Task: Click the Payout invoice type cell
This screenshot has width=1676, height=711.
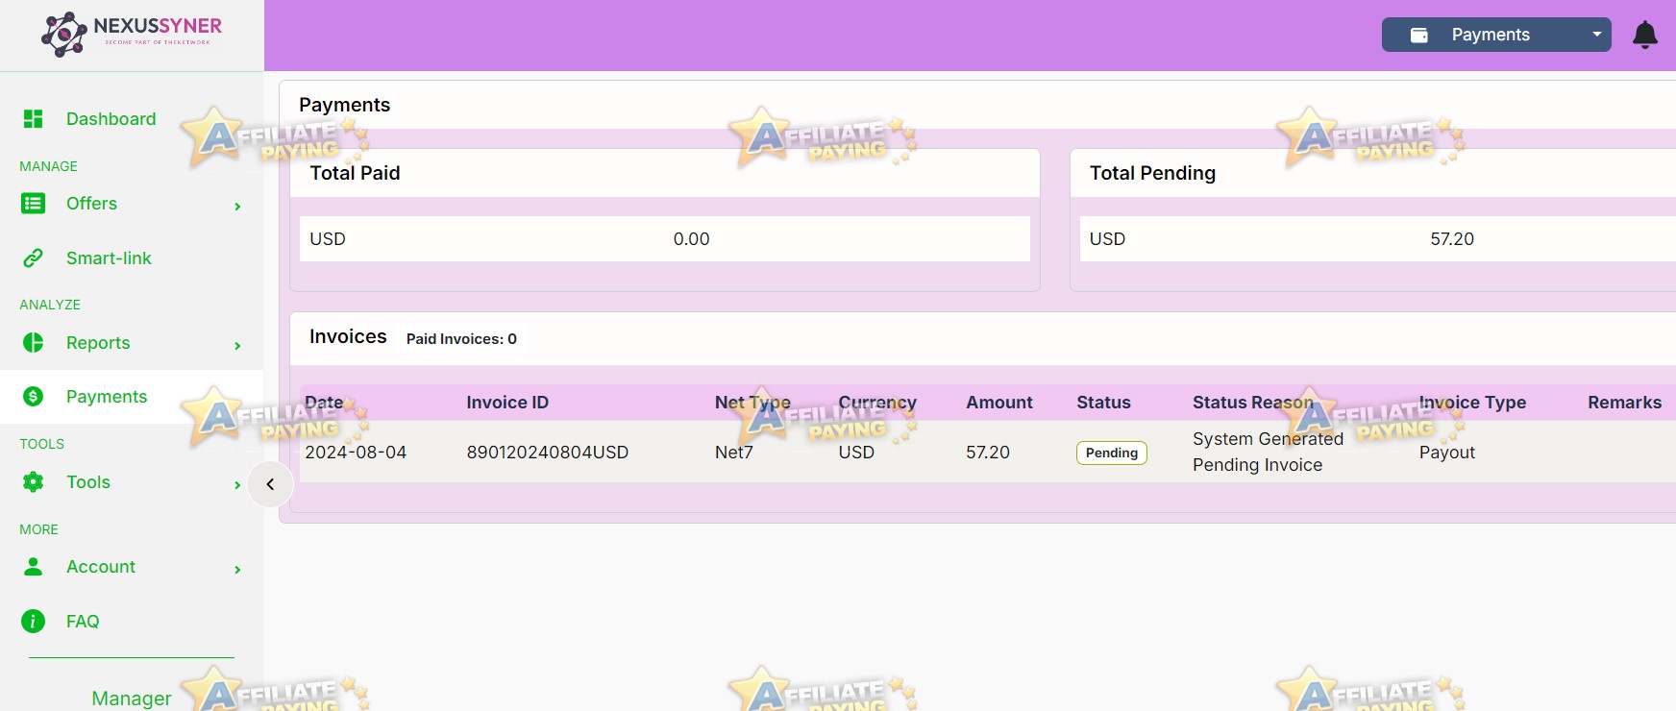Action: coord(1446,452)
